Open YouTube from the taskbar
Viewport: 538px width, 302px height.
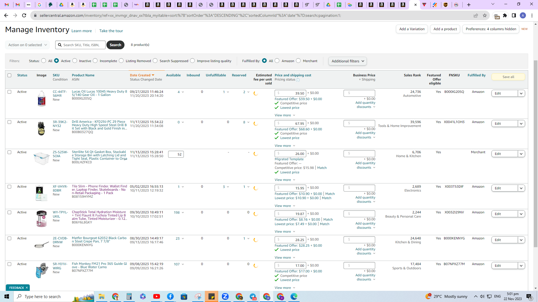157,296
